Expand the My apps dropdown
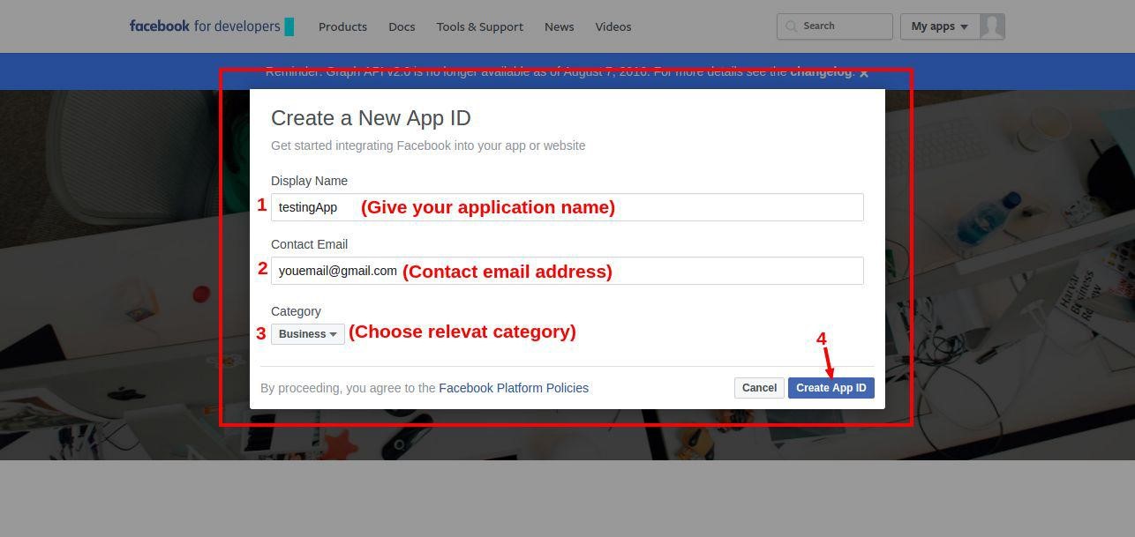The width and height of the screenshot is (1135, 537). 940,26
